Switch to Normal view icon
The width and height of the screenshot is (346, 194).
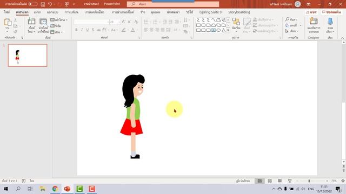(x=259, y=181)
